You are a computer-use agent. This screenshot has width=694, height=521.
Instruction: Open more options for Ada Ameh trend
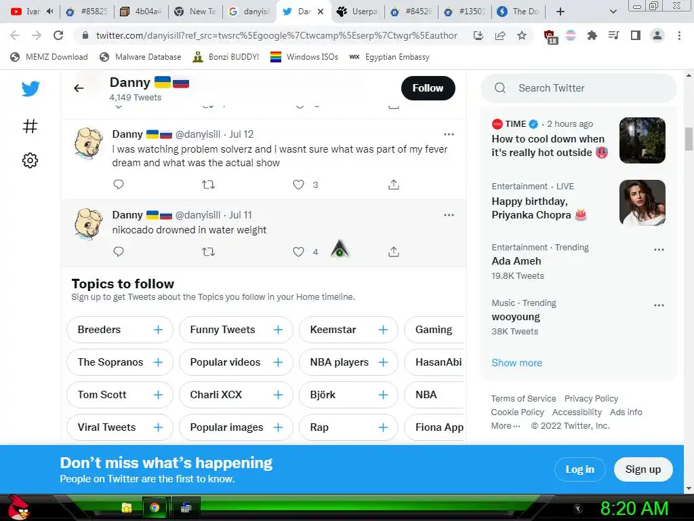pos(659,250)
